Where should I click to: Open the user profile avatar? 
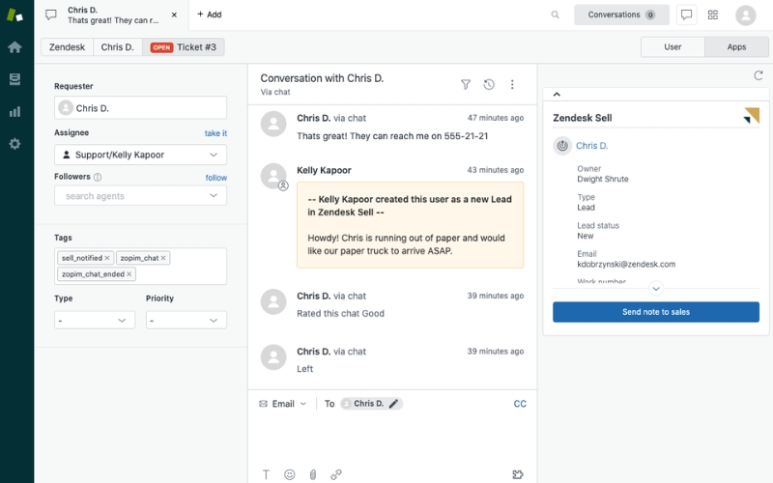click(x=745, y=15)
